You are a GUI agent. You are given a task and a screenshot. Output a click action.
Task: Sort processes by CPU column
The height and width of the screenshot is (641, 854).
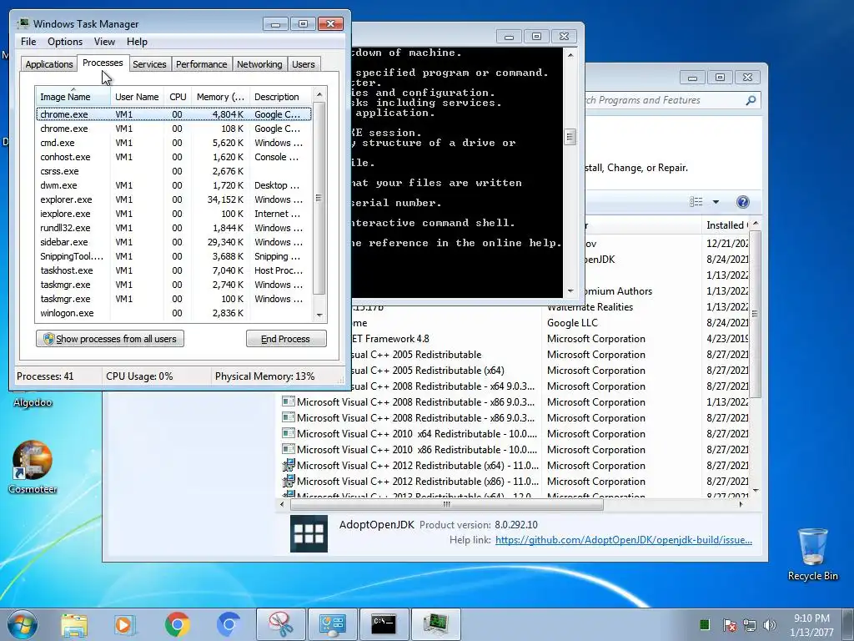point(178,97)
